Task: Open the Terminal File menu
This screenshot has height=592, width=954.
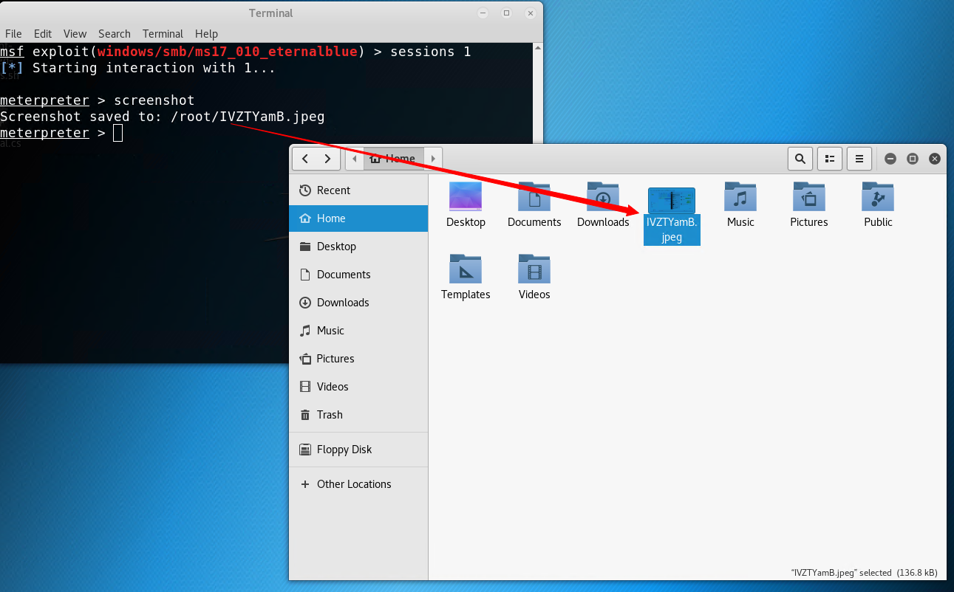Action: coord(13,34)
